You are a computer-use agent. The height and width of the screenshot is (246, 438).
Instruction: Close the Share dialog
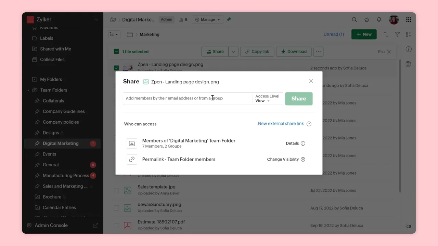pos(311,81)
